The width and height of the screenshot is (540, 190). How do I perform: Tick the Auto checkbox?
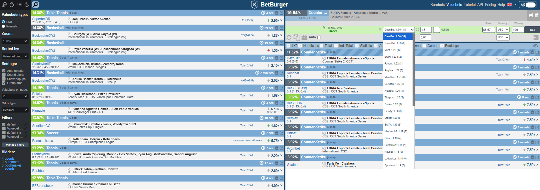pyautogui.click(x=319, y=37)
